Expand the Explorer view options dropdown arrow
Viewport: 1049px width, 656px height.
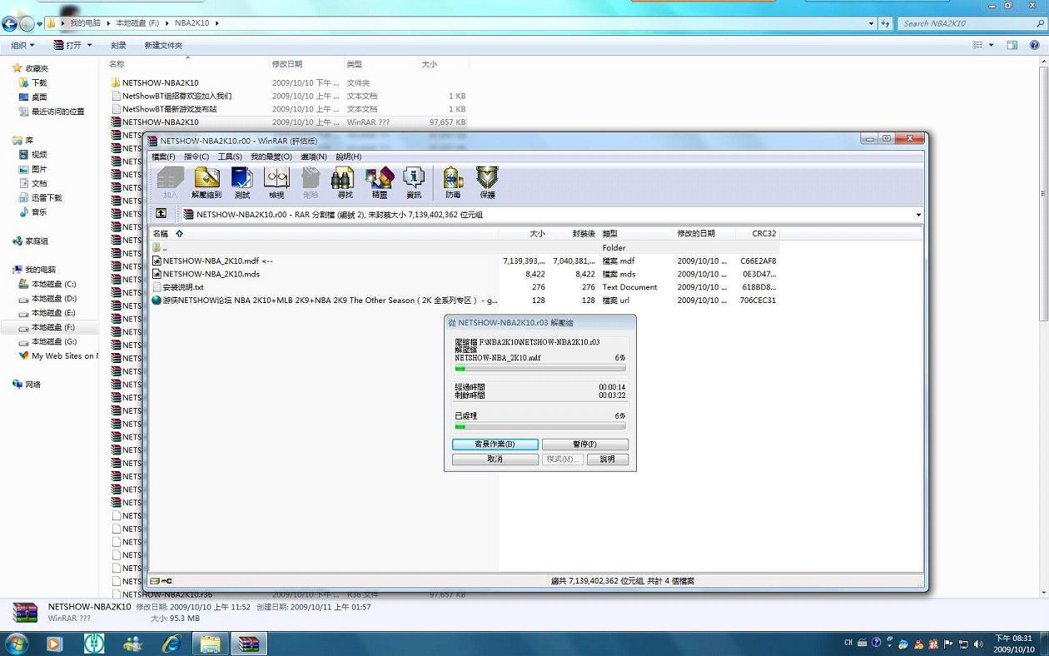click(991, 45)
